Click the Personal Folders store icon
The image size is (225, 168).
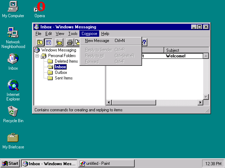point(44,56)
